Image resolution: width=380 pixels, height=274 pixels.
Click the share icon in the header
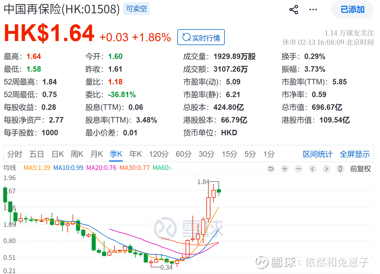point(294,10)
